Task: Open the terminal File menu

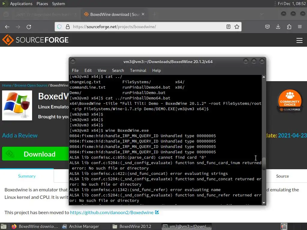Action: pyautogui.click(x=75, y=70)
